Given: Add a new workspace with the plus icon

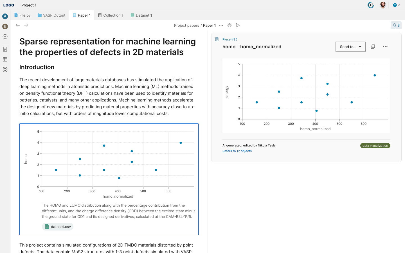Looking at the screenshot, I should [5, 37].
